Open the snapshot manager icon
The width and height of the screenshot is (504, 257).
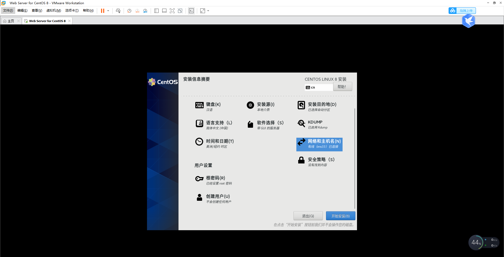[x=145, y=11]
